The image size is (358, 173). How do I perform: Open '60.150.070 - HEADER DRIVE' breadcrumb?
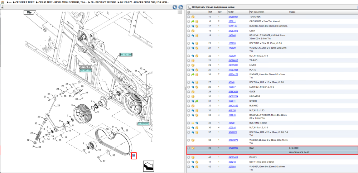(144, 2)
